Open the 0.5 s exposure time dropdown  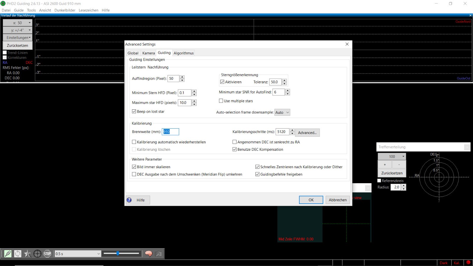pyautogui.click(x=78, y=254)
